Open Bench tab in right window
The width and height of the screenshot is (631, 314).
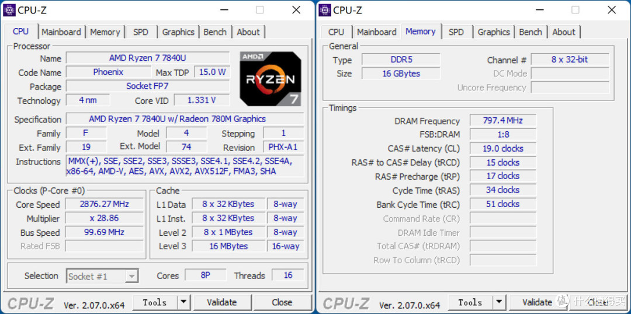click(531, 32)
